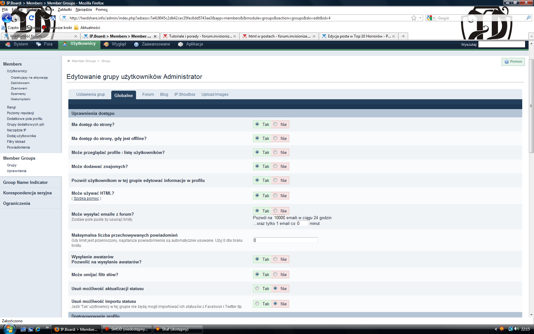Click the Pomoc help button
The height and width of the screenshot is (334, 534).
click(x=513, y=62)
